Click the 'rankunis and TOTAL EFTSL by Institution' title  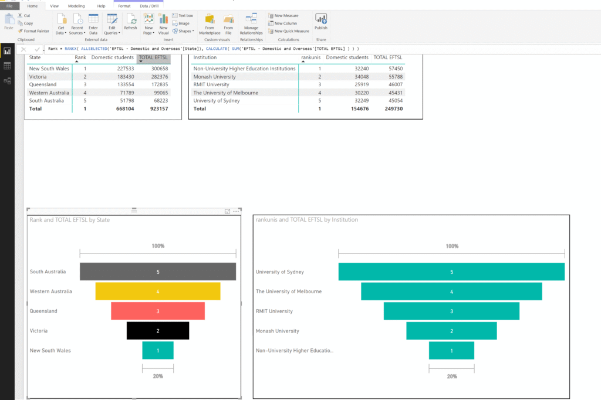coord(306,219)
